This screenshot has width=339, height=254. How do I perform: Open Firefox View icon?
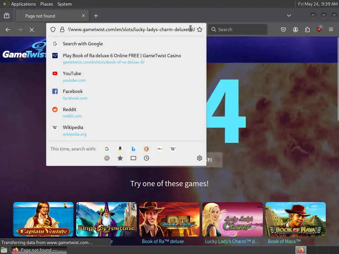7,16
